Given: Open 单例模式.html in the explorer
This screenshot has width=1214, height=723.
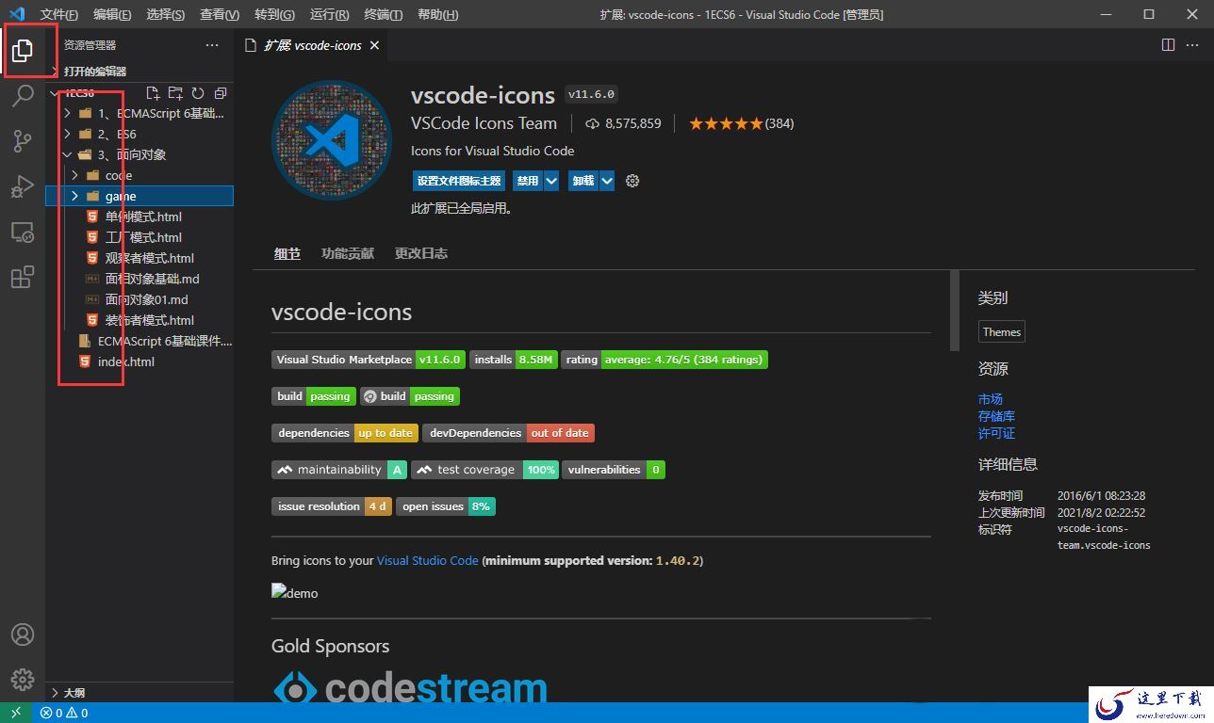Looking at the screenshot, I should point(143,217).
